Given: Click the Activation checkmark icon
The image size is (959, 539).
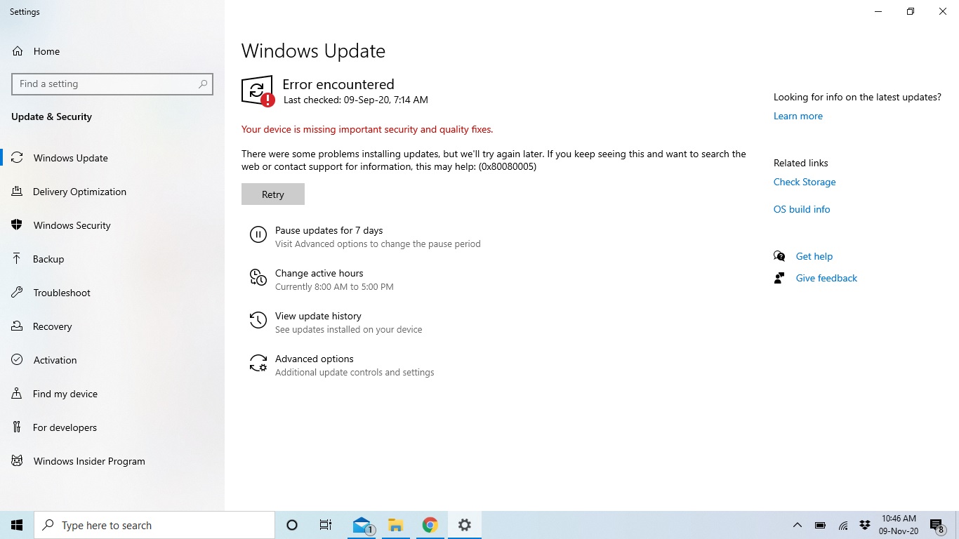Looking at the screenshot, I should click(x=18, y=360).
